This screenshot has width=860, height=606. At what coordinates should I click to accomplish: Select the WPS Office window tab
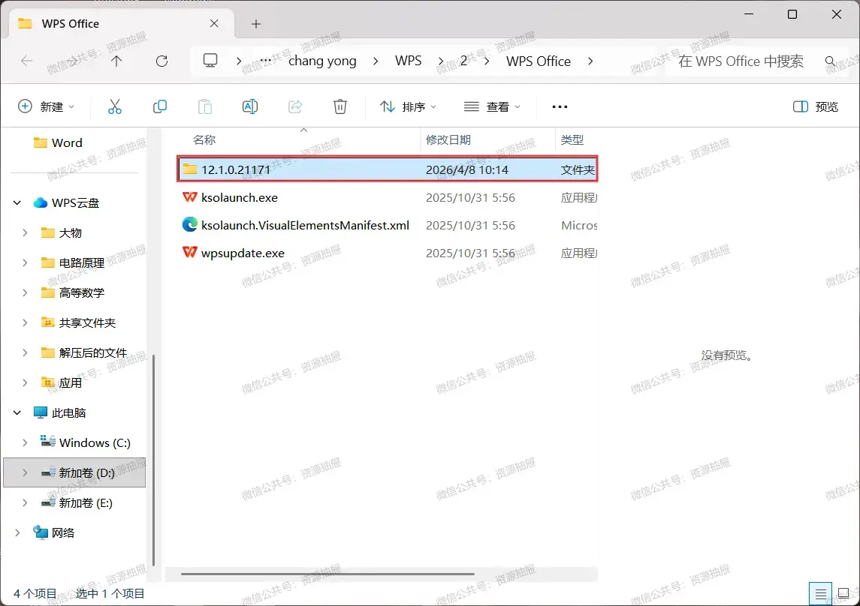tap(122, 23)
